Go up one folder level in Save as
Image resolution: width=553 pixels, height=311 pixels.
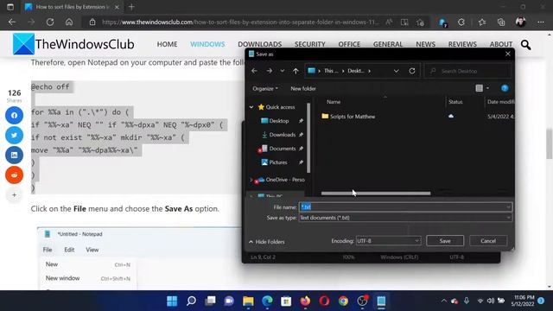[x=296, y=71]
